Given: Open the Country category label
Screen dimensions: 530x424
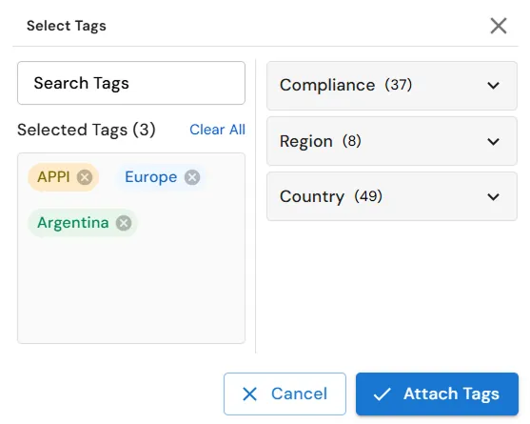Looking at the screenshot, I should [x=312, y=196].
